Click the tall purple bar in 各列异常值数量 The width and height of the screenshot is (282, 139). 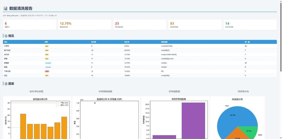193,120
